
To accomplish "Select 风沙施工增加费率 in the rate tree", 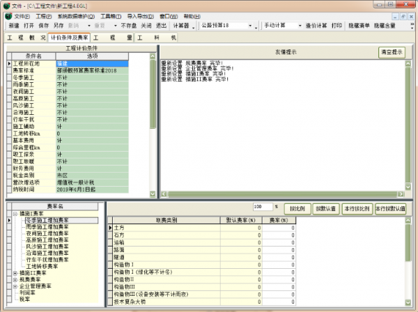I will tap(47, 247).
